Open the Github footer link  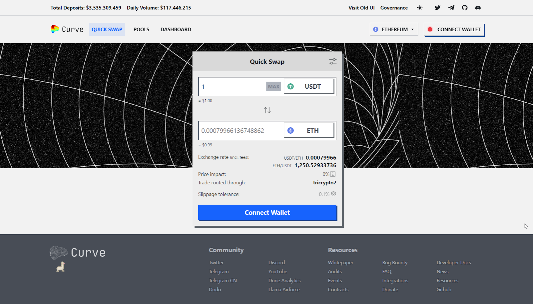click(444, 290)
